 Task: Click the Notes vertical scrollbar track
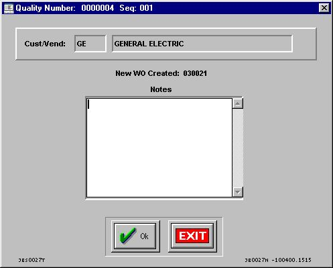(x=238, y=148)
